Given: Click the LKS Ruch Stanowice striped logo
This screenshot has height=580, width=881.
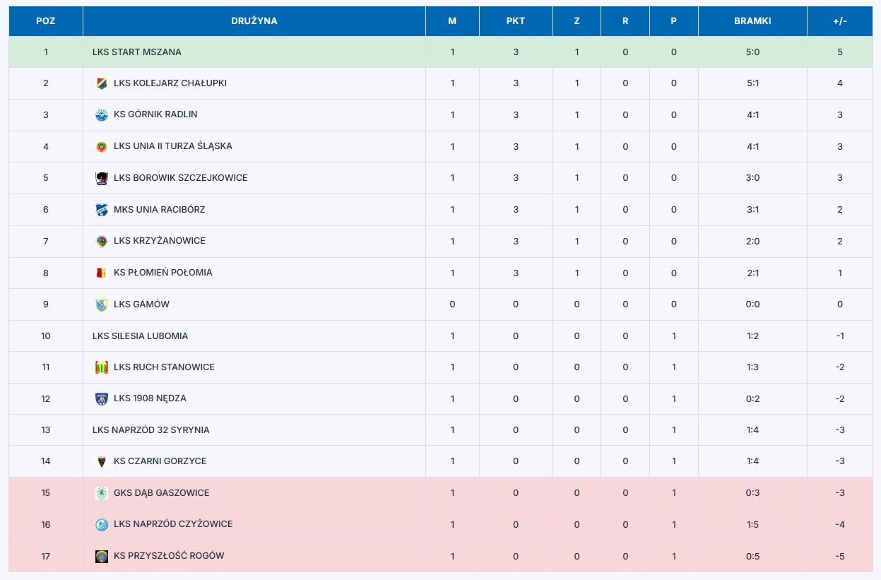Looking at the screenshot, I should click(102, 367).
